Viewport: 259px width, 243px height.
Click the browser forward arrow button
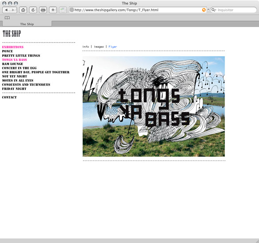click(x=13, y=10)
